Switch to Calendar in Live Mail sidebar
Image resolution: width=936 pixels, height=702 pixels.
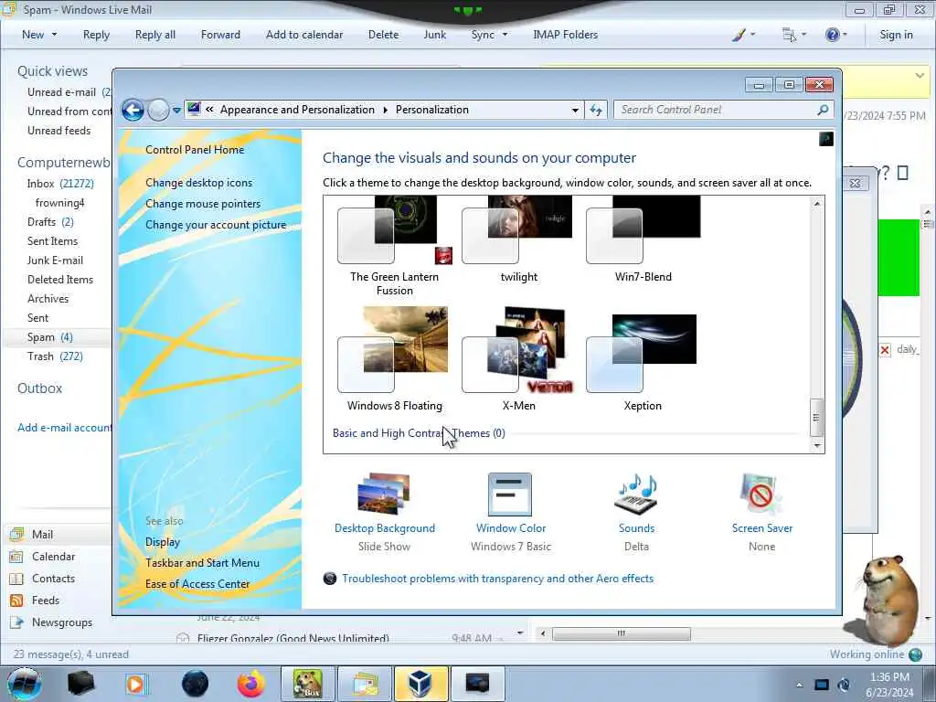[53, 557]
